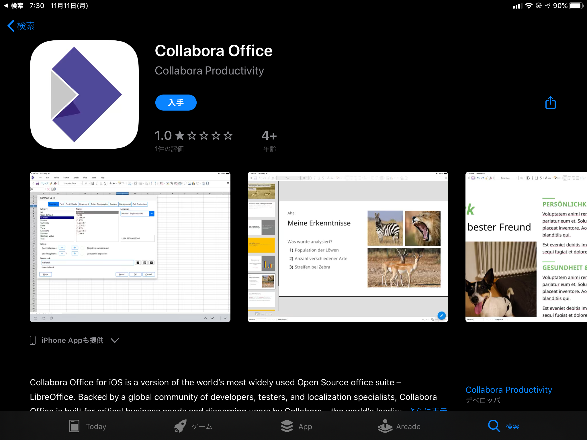Tap the magnifier icon for 検索 tab
Screen dimensions: 587x440
[494, 426]
